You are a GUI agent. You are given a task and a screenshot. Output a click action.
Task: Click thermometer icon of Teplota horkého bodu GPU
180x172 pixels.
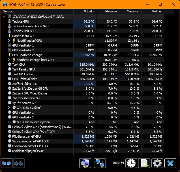[10, 26]
